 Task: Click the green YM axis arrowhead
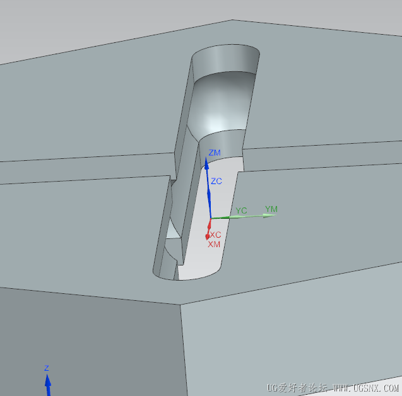pos(269,216)
